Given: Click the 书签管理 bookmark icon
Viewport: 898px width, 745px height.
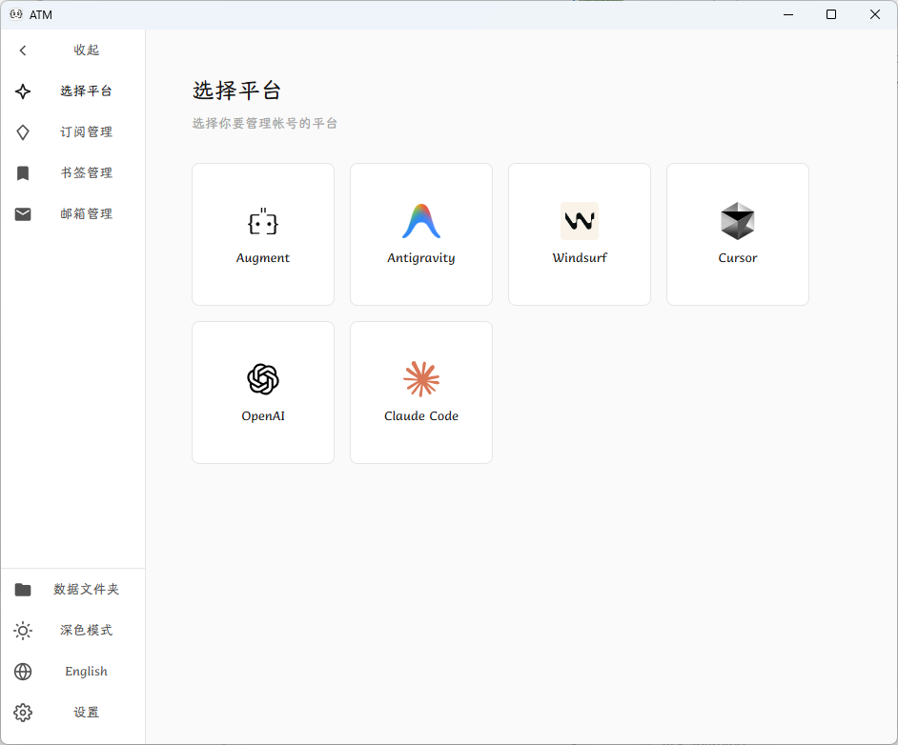Looking at the screenshot, I should click(x=23, y=173).
